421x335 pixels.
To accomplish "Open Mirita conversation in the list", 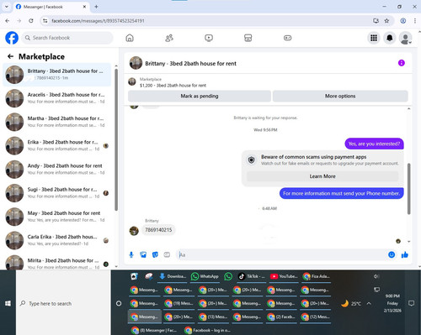I will tap(57, 262).
